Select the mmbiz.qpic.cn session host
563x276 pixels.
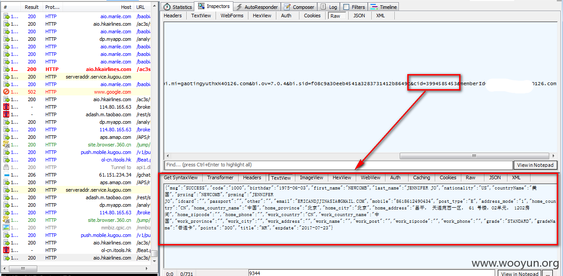tap(115, 228)
